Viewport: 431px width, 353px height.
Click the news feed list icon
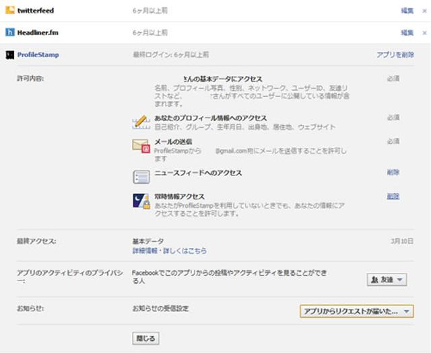[141, 177]
